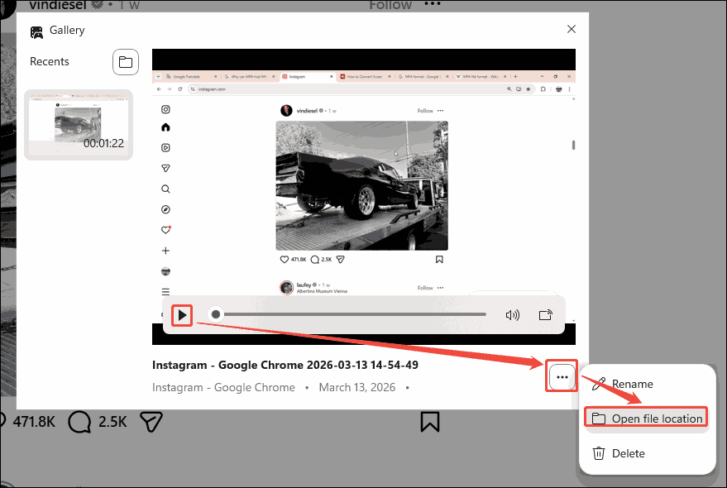Image resolution: width=727 pixels, height=488 pixels.
Task: Select Open file location menu entry
Action: pos(647,419)
